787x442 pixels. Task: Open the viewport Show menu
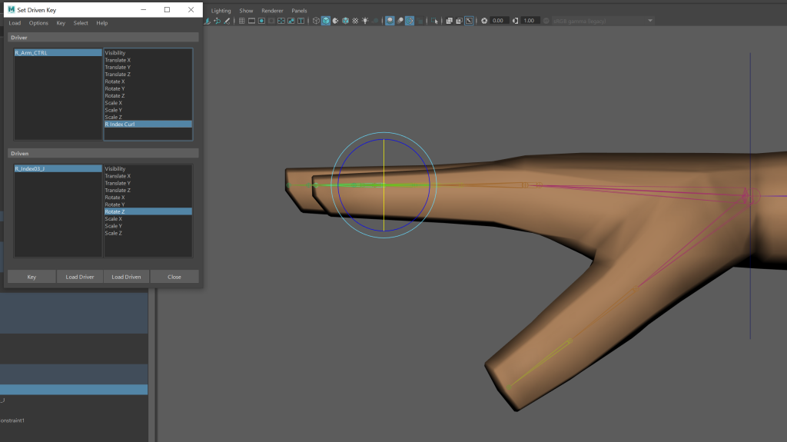[246, 11]
